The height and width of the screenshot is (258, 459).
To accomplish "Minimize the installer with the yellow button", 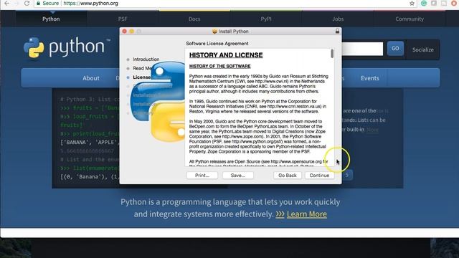I will coord(131,31).
